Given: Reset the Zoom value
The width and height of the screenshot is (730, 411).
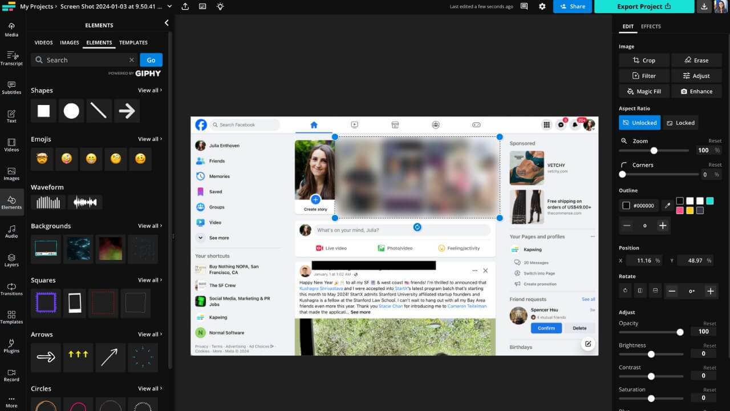Looking at the screenshot, I should coord(715,141).
